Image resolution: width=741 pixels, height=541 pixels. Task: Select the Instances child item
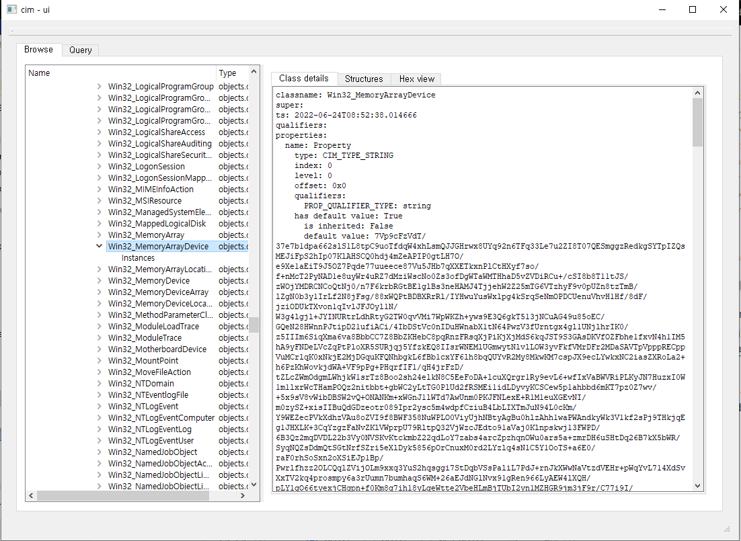pyautogui.click(x=138, y=258)
